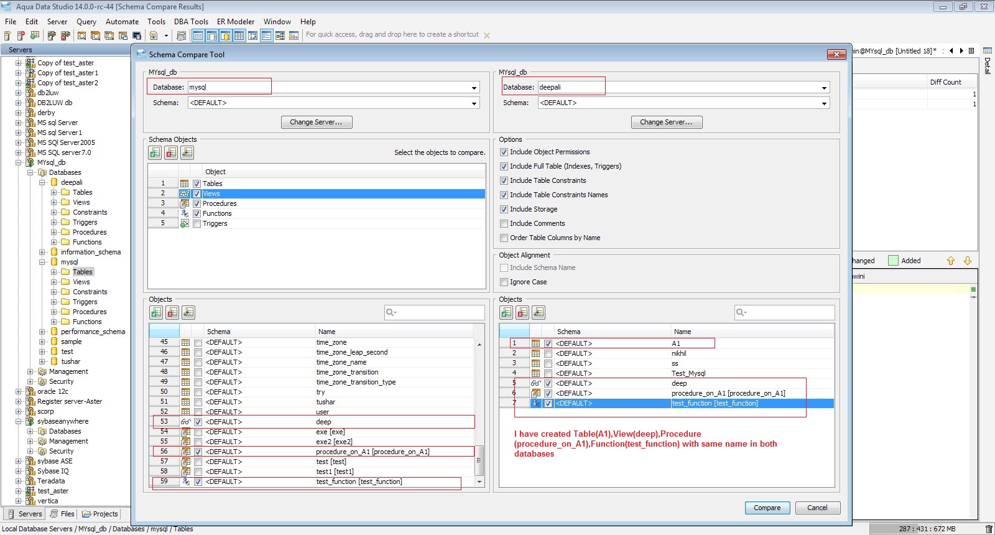Expand the performance_schema tree node
This screenshot has width=995, height=535.
pyautogui.click(x=42, y=332)
